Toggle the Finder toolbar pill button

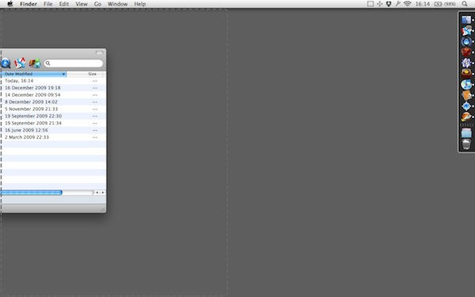point(100,53)
